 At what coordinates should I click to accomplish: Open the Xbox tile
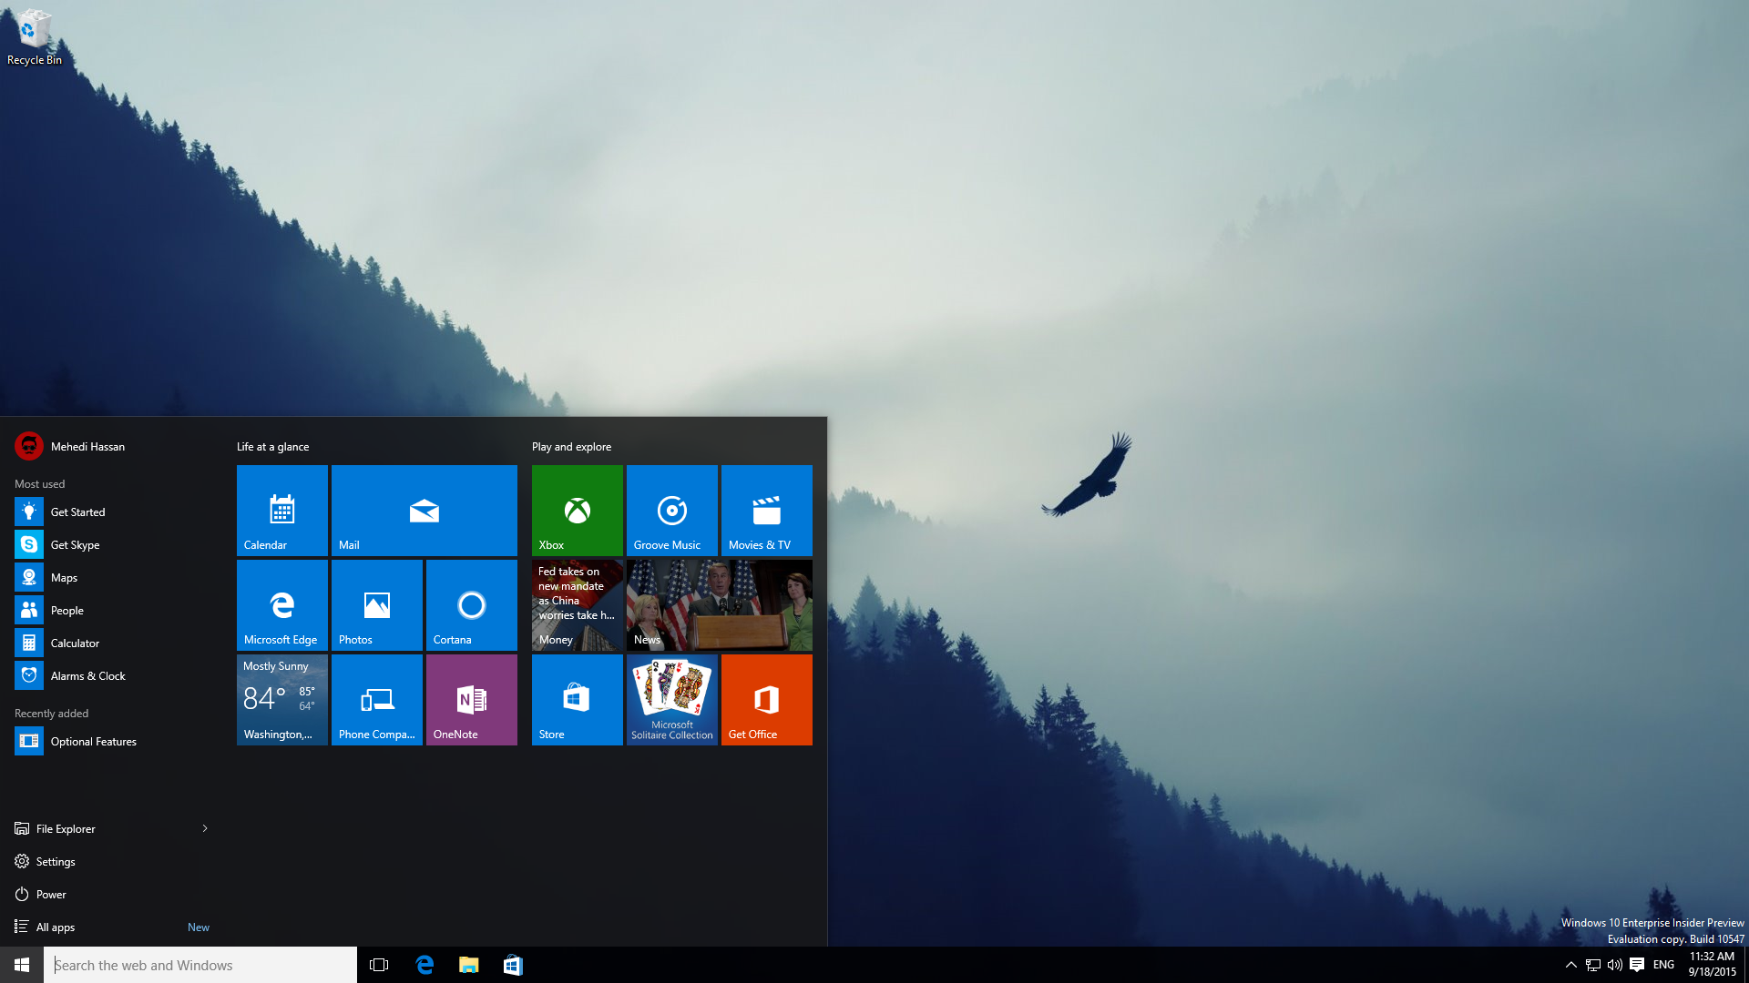578,510
